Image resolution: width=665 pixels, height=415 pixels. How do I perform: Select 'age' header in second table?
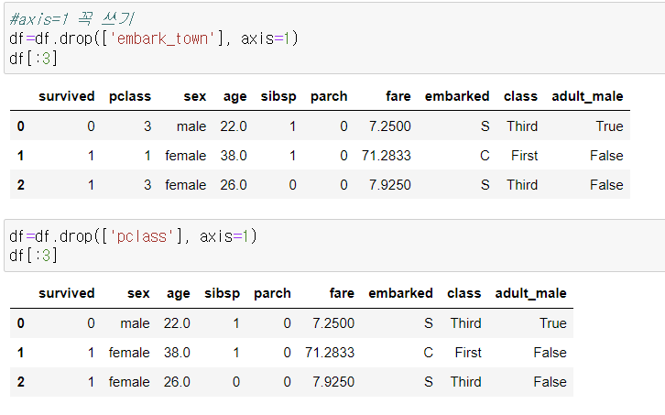pyautogui.click(x=178, y=294)
